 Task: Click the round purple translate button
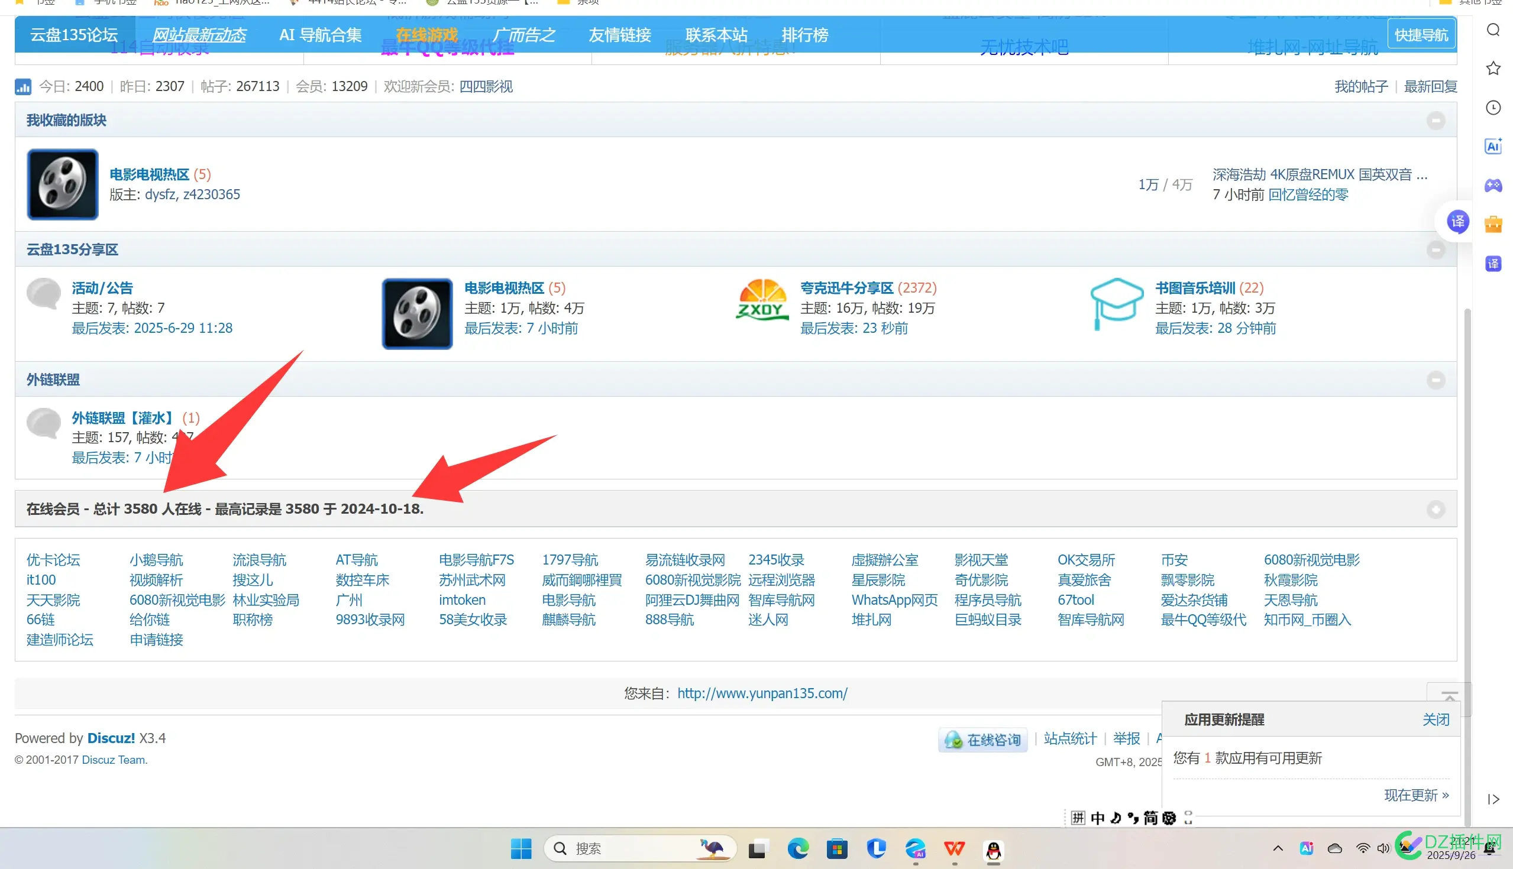tap(1457, 222)
